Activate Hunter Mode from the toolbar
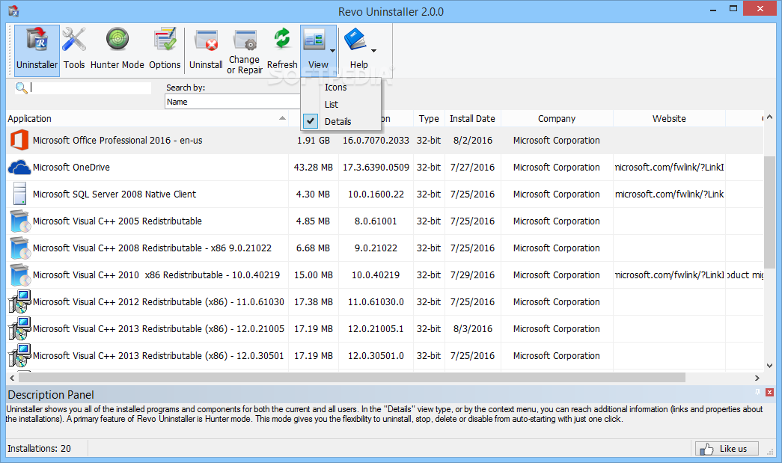The image size is (782, 463). 117,50
